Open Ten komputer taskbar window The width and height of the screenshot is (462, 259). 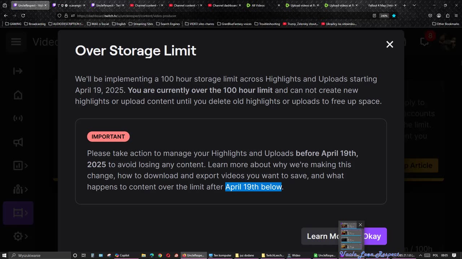pos(220,255)
